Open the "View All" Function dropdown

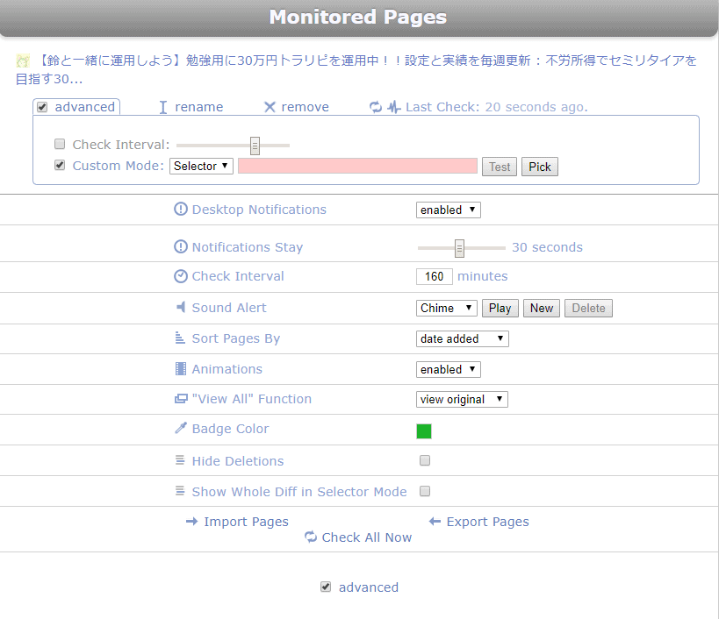(x=462, y=399)
